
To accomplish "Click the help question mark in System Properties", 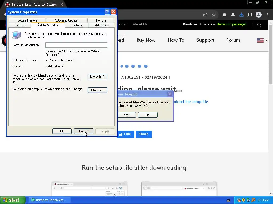I will click(x=107, y=12).
